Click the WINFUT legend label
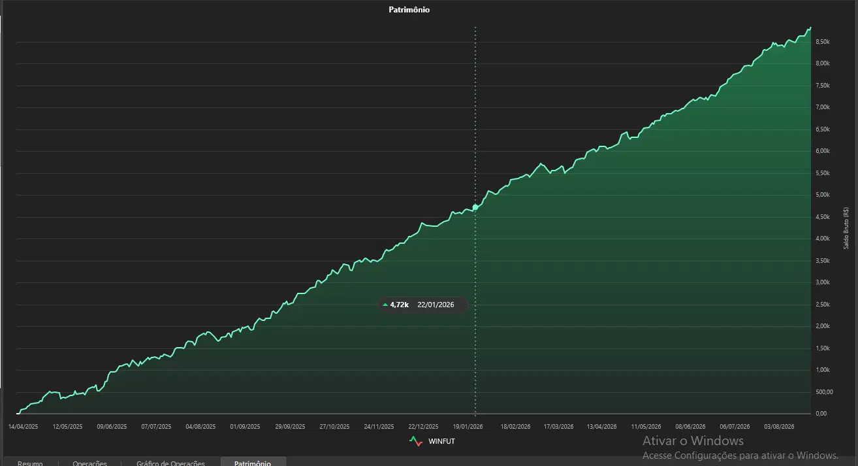The image size is (858, 466). tap(441, 442)
